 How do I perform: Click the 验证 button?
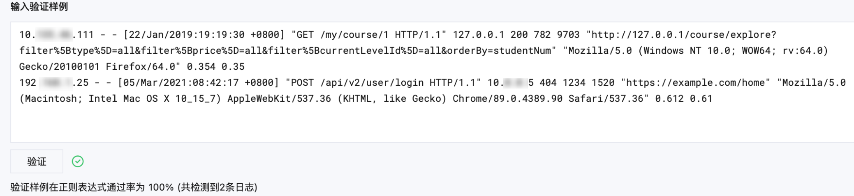(37, 162)
